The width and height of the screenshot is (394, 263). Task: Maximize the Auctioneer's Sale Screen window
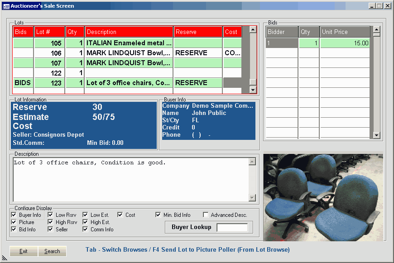click(x=380, y=6)
